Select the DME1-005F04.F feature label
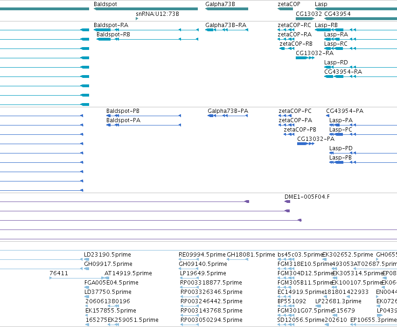Screen dimensions: 397x327 pyautogui.click(x=307, y=197)
